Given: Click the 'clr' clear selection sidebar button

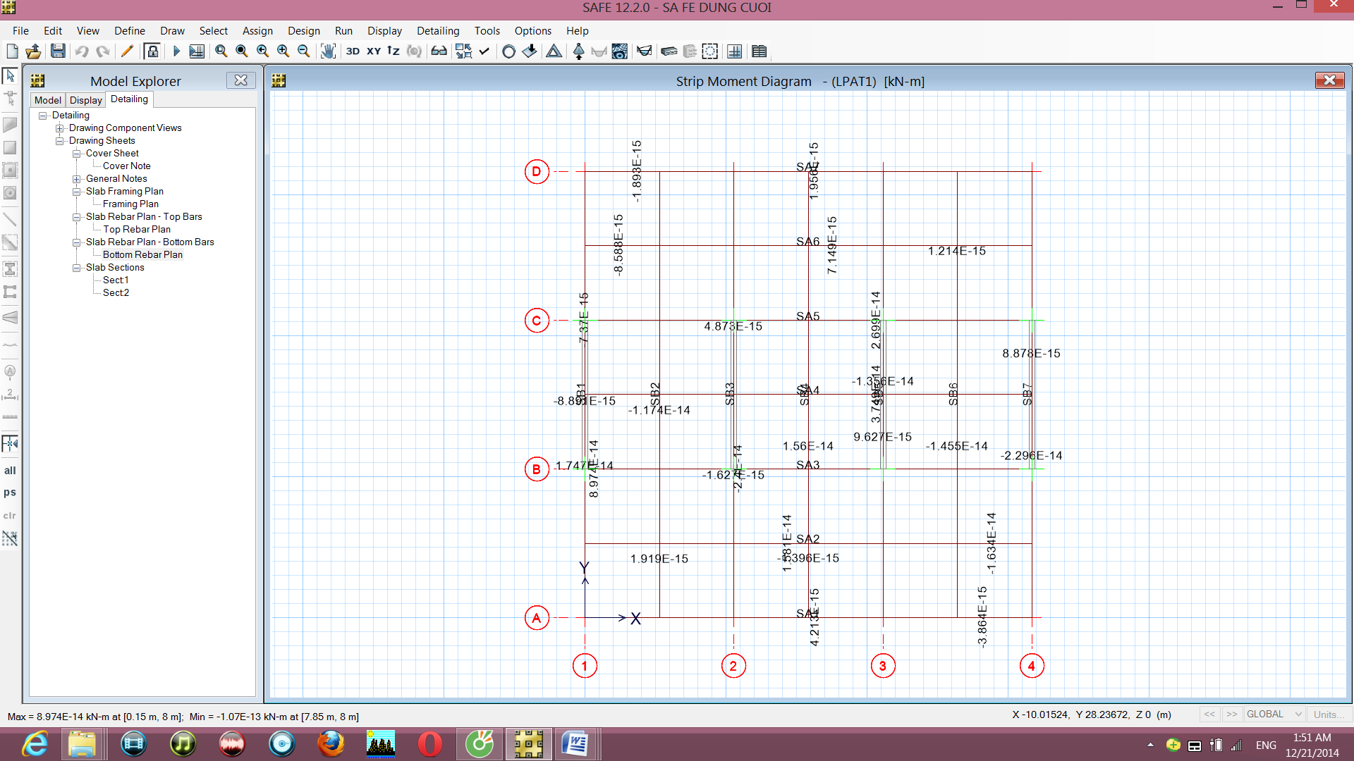Looking at the screenshot, I should [10, 516].
